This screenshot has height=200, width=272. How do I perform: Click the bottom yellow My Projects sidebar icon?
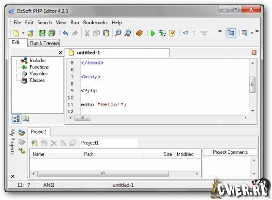[x=22, y=151]
